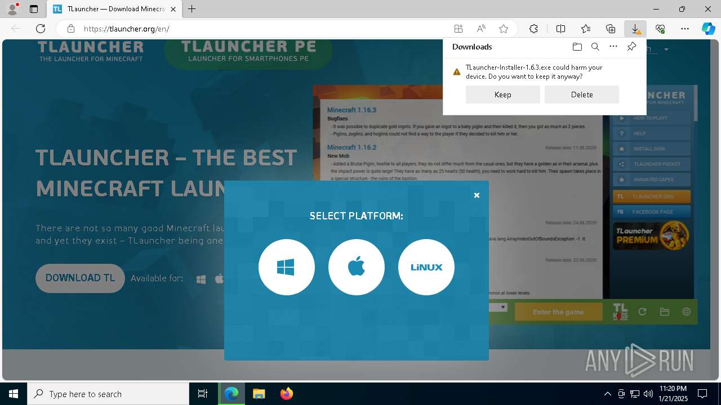The image size is (721, 405).
Task: Choose the Linux platform icon
Action: 426,267
